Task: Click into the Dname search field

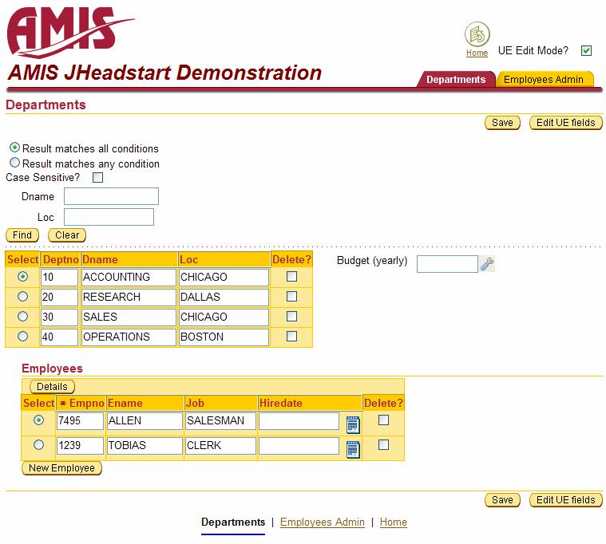Action: (x=111, y=196)
